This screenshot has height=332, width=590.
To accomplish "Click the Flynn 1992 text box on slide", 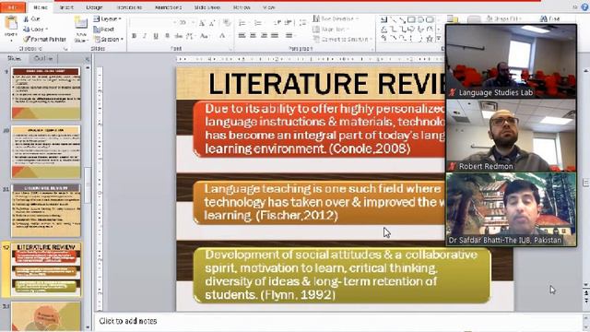I will point(342,275).
